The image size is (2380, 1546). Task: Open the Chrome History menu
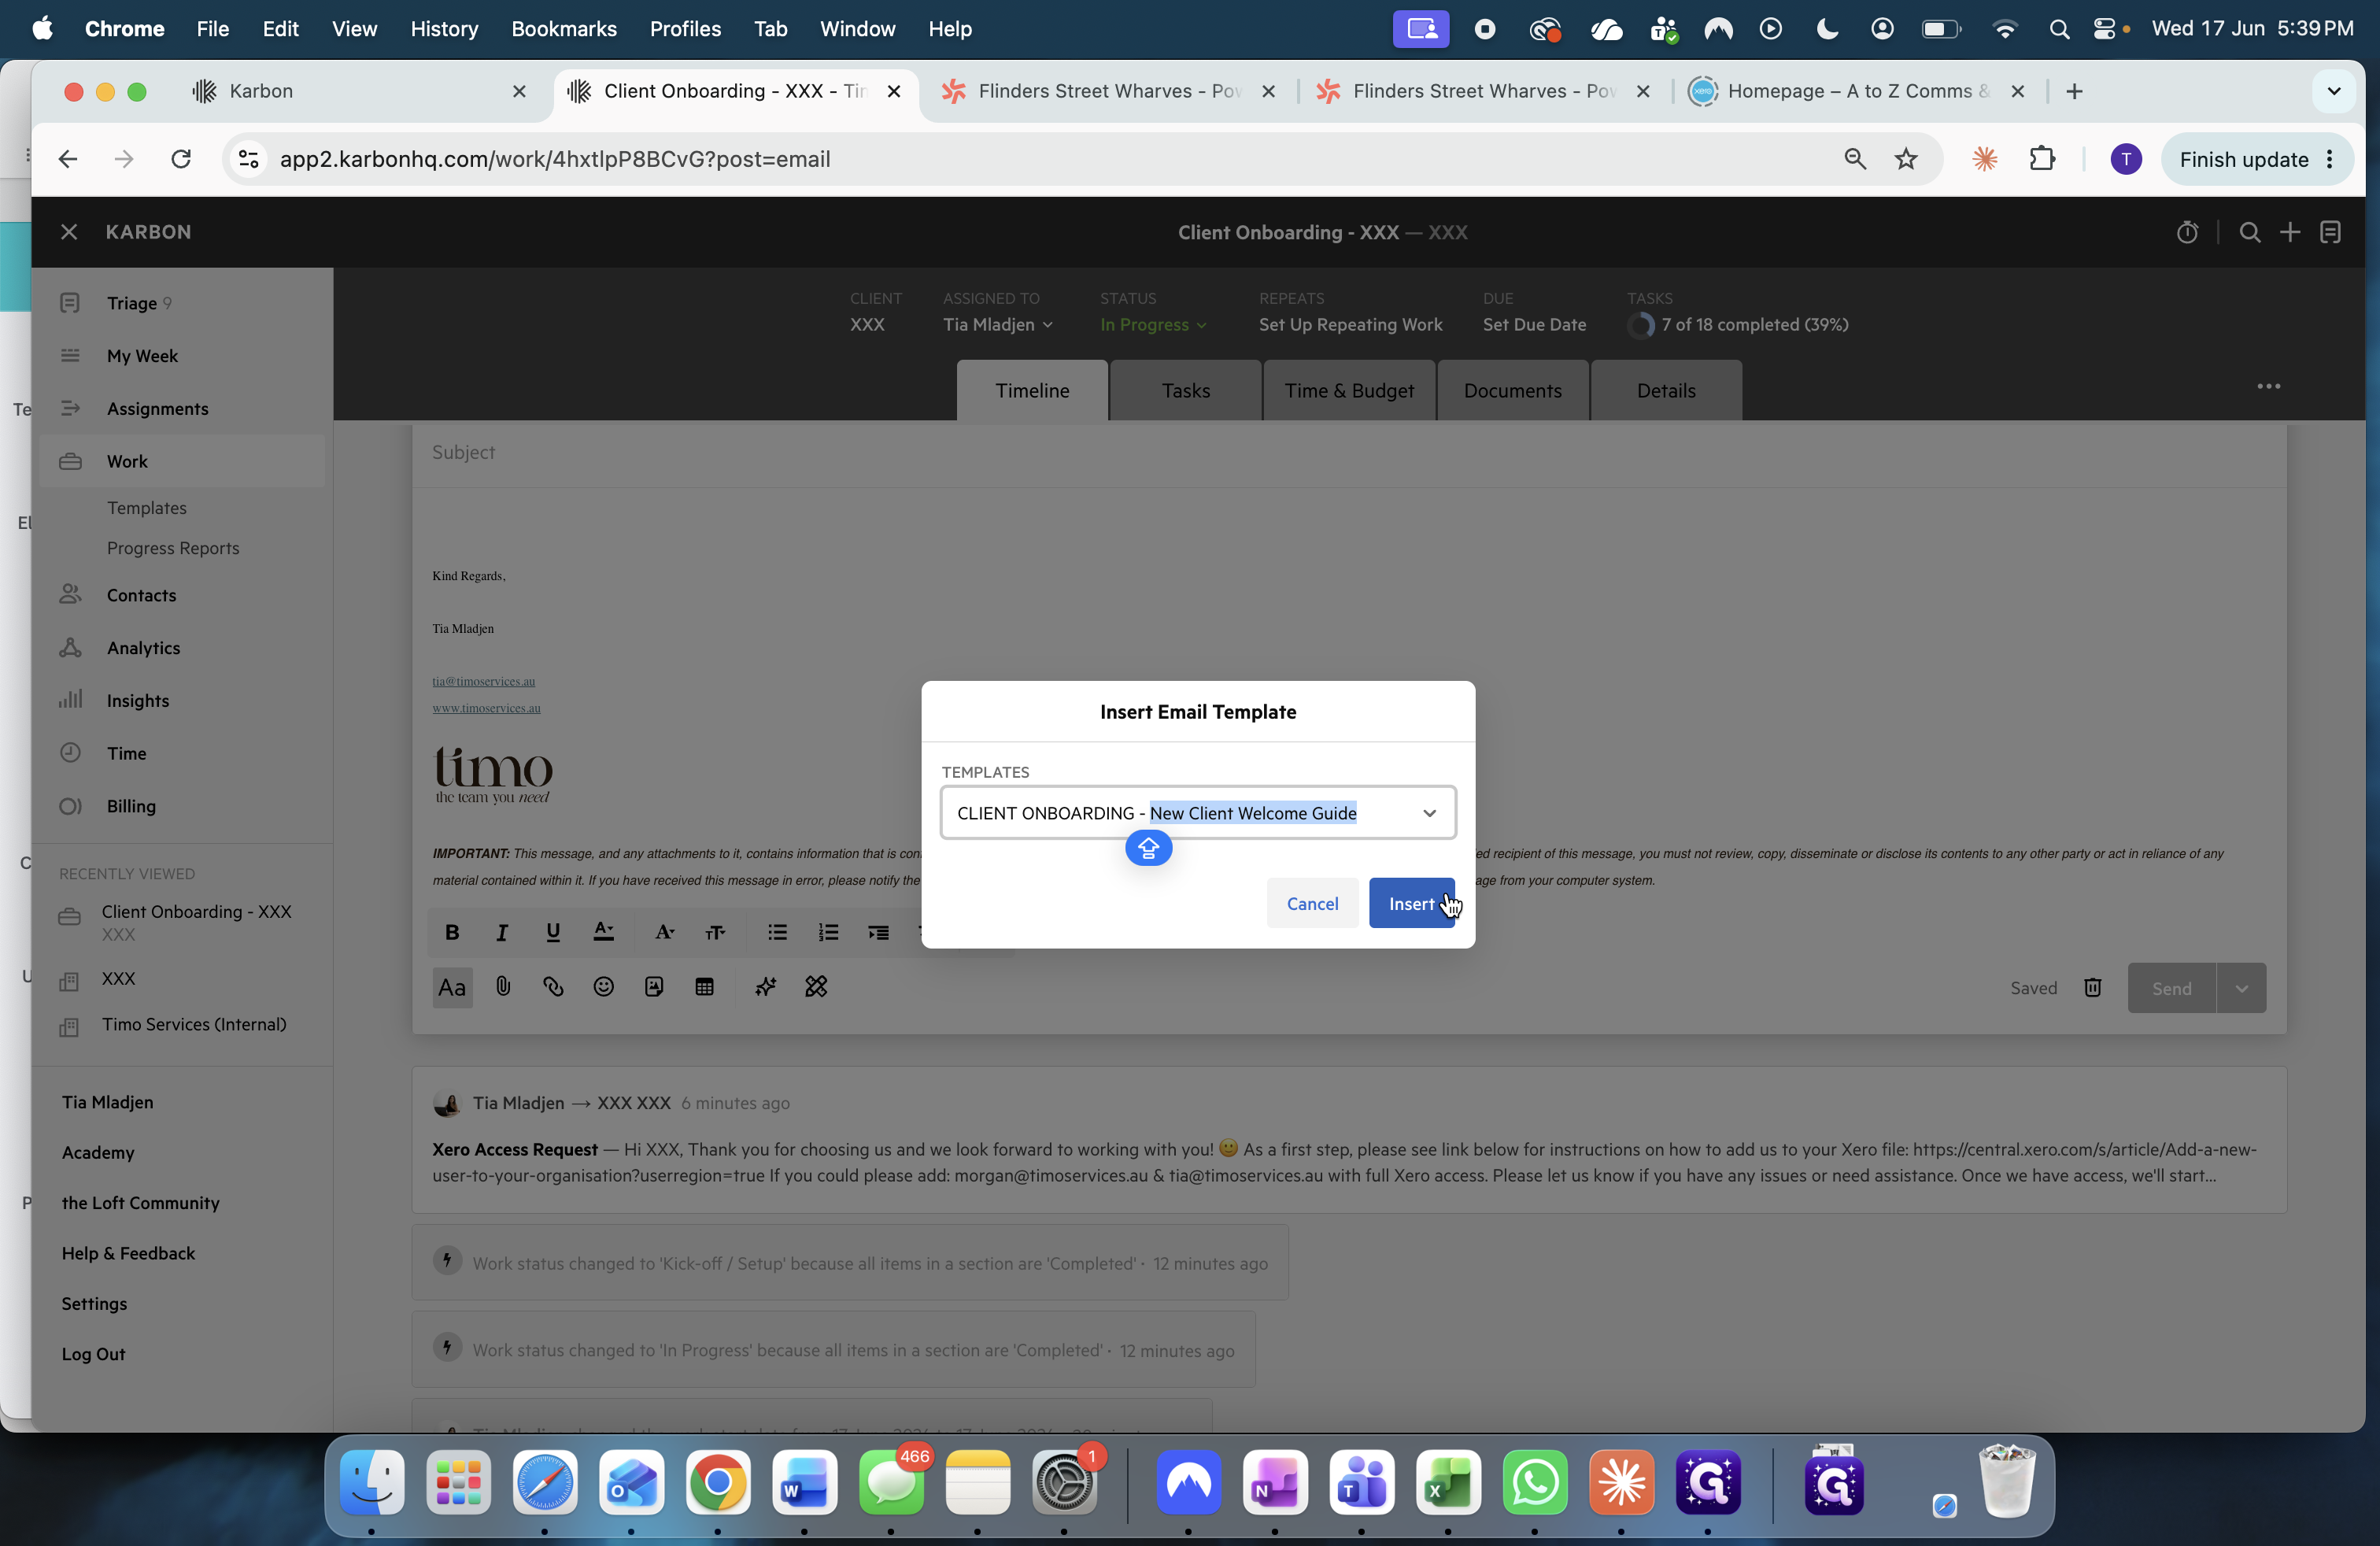(444, 29)
